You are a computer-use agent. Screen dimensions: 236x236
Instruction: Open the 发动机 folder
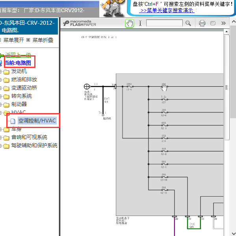tap(19, 71)
